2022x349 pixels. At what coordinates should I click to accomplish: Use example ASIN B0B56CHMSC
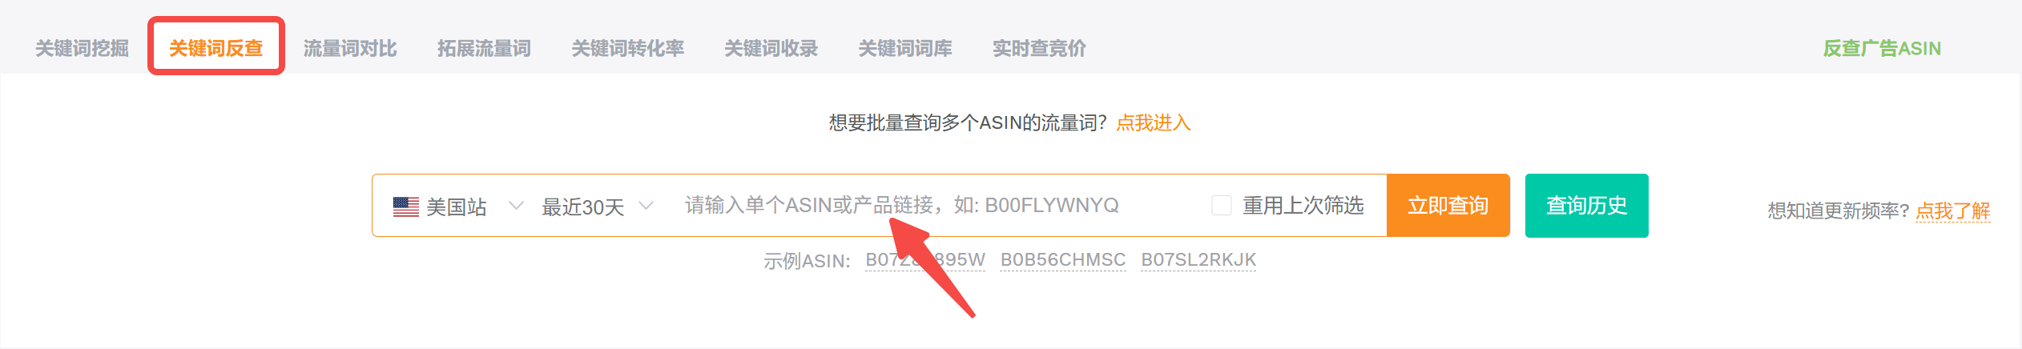1063,260
